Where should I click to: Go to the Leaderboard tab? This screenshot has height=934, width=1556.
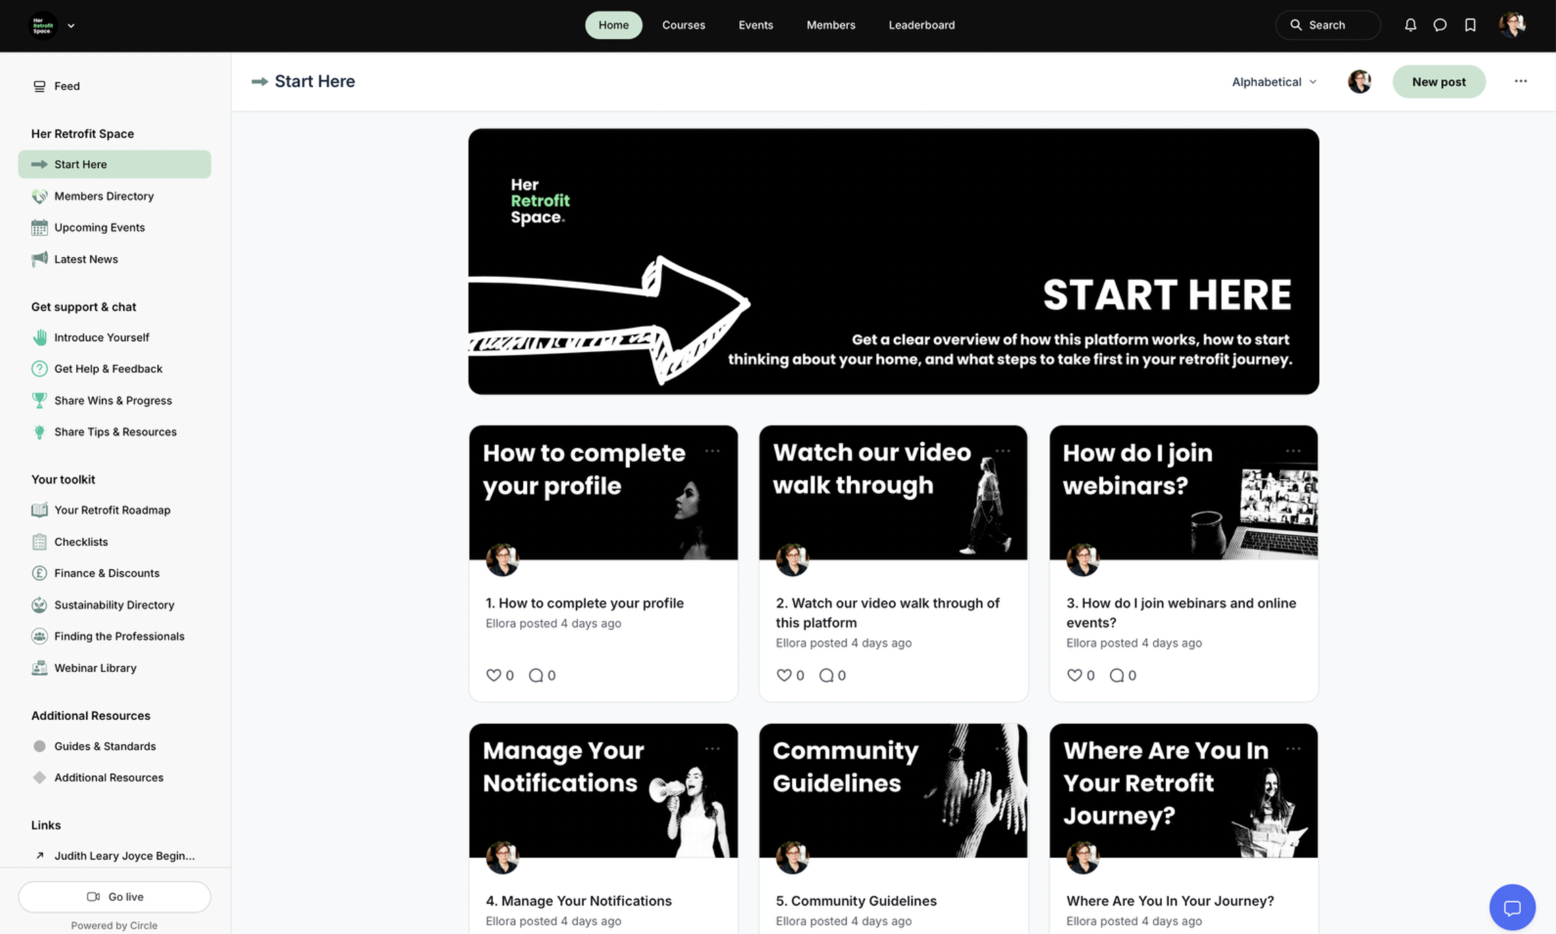coord(921,25)
